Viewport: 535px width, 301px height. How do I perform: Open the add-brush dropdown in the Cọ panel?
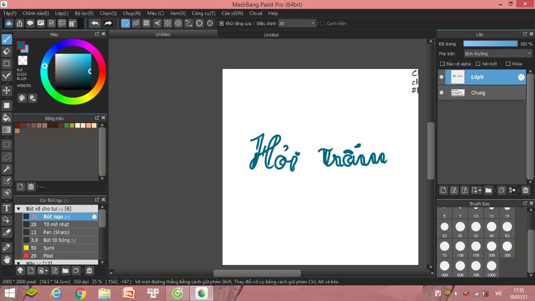pos(43,271)
